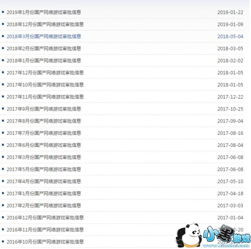The image size is (251, 249).
Task: Open 2017年7月份国产网络游戏审批信息 link
Action: coord(44,133)
